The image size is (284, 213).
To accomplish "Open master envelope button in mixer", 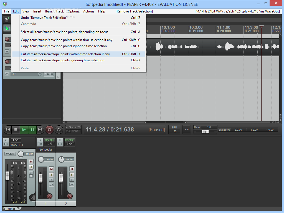I will (x=31, y=173).
